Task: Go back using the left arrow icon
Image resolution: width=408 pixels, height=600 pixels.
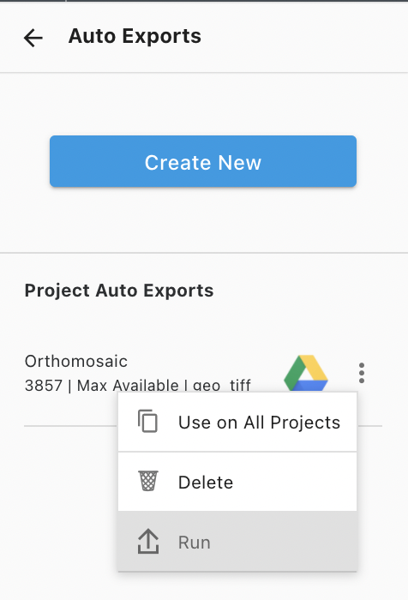Action: click(x=33, y=38)
